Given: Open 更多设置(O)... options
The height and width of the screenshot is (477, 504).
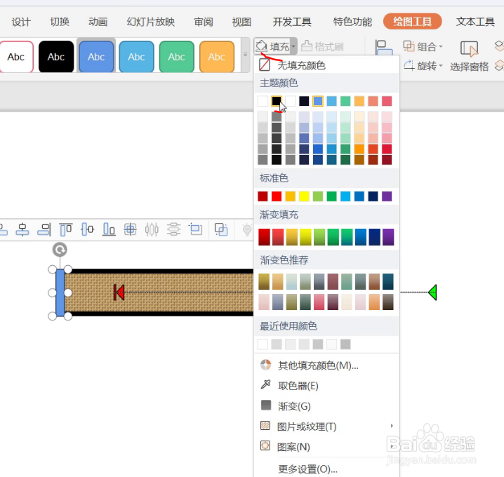Looking at the screenshot, I should click(326, 469).
